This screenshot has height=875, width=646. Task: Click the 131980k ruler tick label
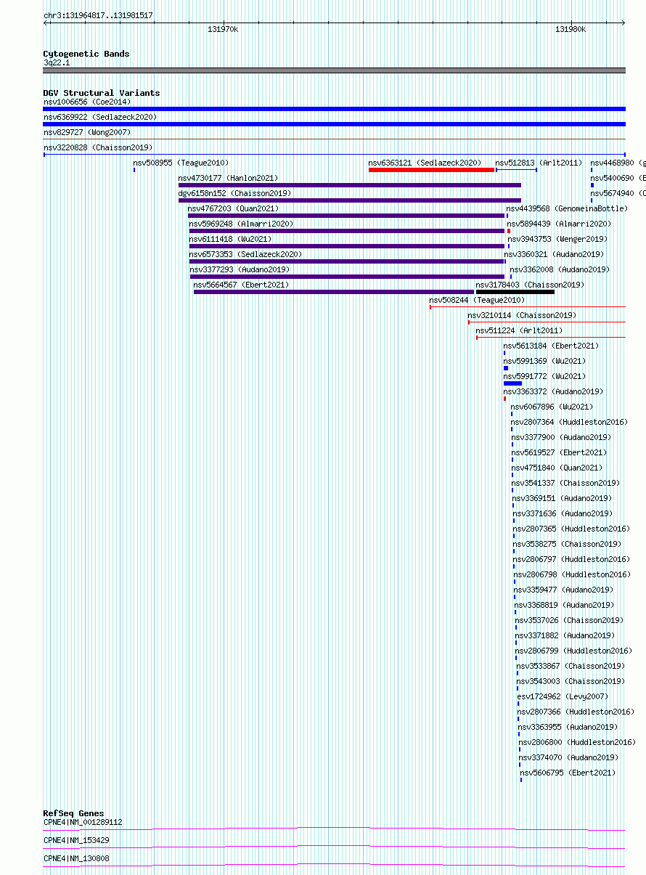[x=571, y=29]
